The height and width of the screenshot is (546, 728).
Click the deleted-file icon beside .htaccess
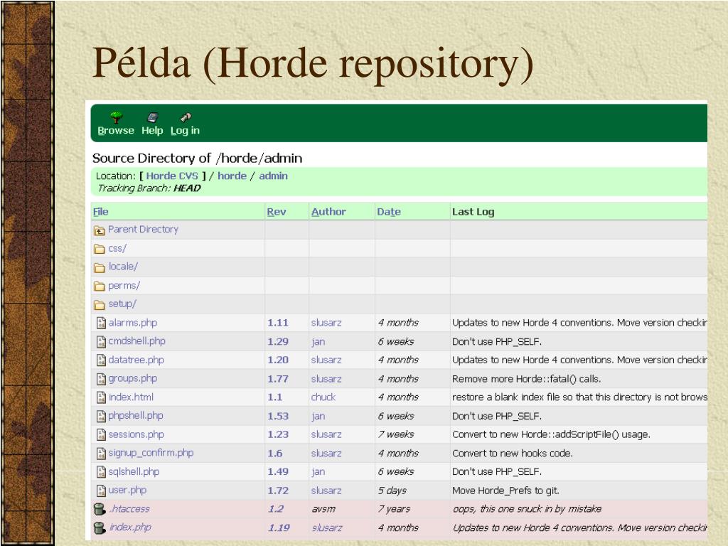[100, 509]
